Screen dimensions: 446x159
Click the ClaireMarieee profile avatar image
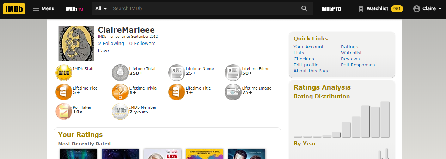click(76, 44)
